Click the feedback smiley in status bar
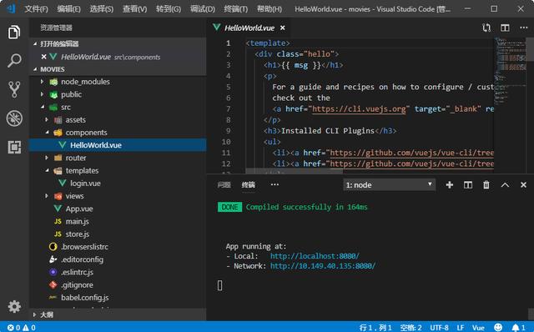 coord(498,327)
